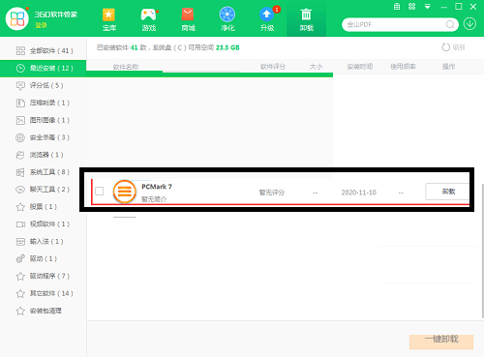484x357 pixels.
Task: Select 输入法 (1) category
Action: 43,242
